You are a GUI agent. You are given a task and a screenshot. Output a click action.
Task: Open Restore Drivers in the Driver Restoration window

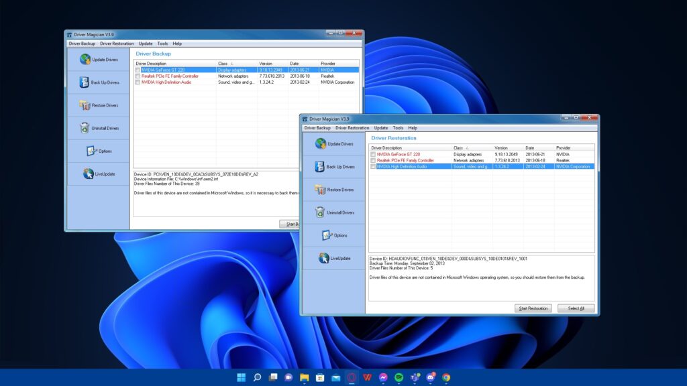(334, 190)
